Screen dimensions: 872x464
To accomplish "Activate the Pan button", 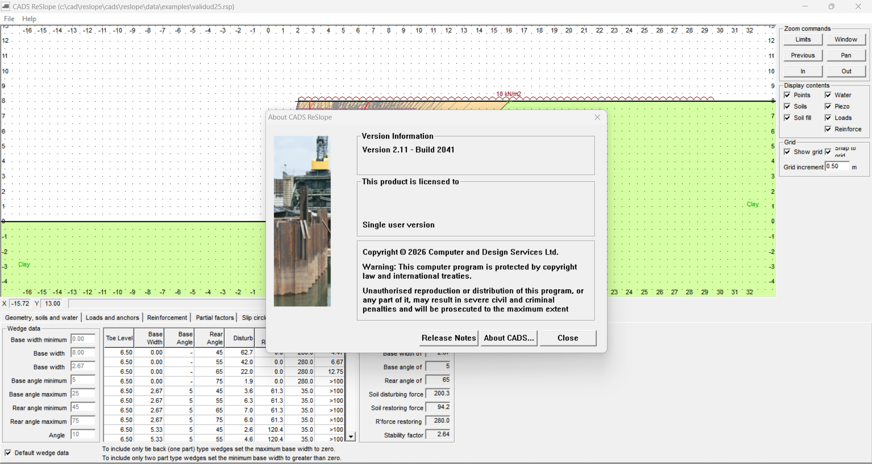I will click(x=846, y=55).
